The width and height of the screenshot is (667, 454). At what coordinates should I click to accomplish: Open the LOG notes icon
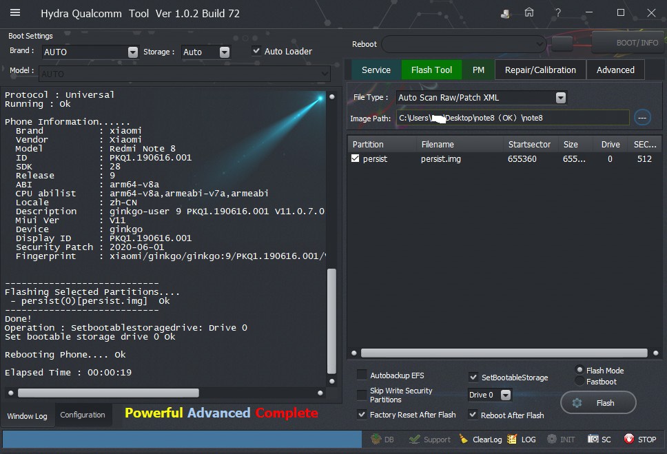pyautogui.click(x=512, y=439)
